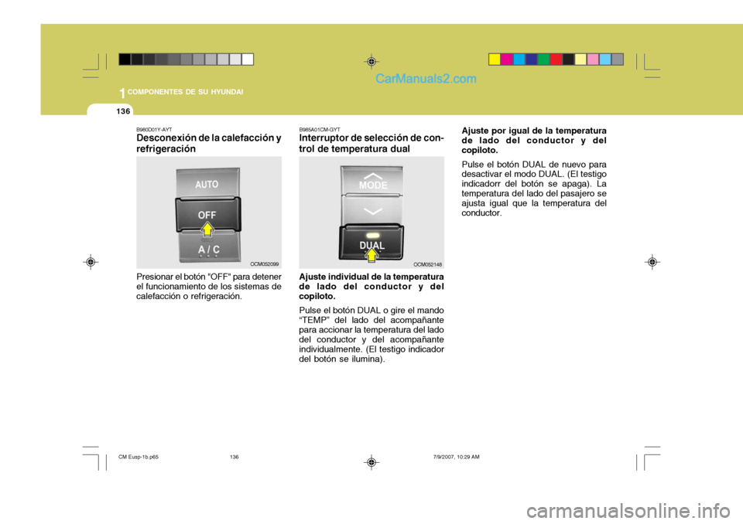Screen dimensions: 743x524
Task: Click the code label 'B985A01CM-GYT'
Action: click(x=320, y=129)
